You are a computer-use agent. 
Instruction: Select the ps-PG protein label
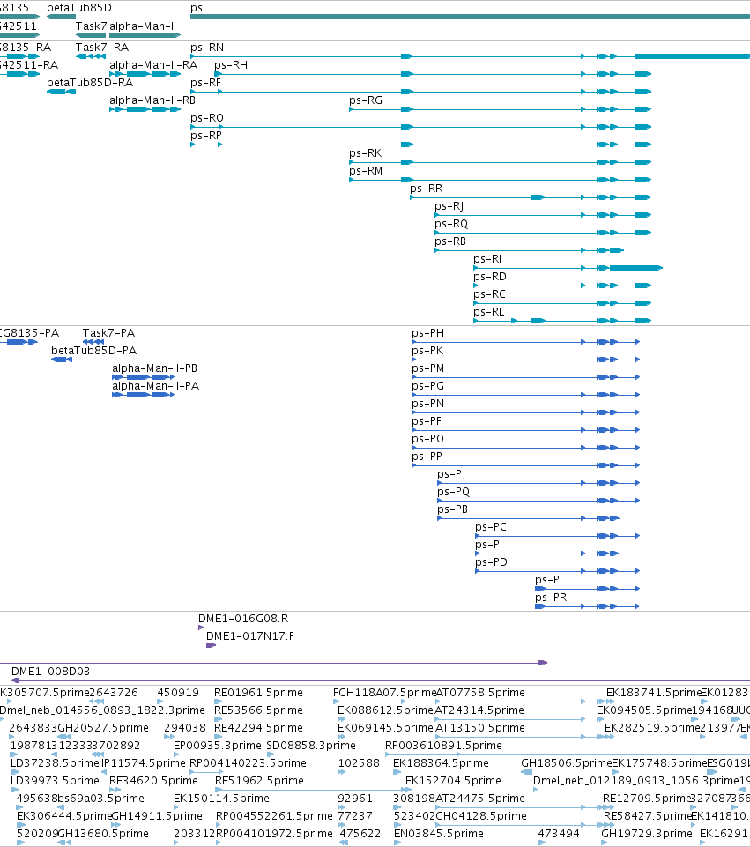tap(427, 386)
